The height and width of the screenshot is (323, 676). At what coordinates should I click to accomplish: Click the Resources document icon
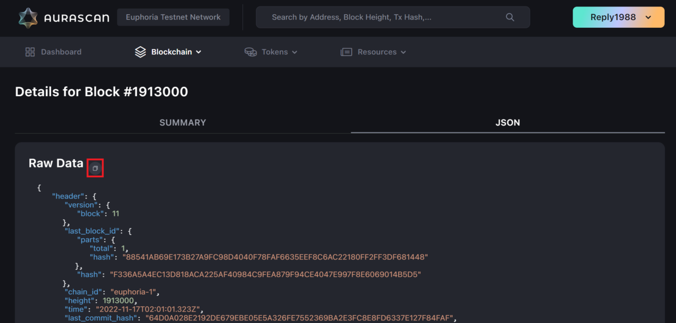(x=346, y=52)
